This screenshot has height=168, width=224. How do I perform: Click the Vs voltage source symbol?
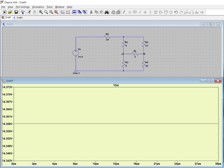[x=76, y=53]
